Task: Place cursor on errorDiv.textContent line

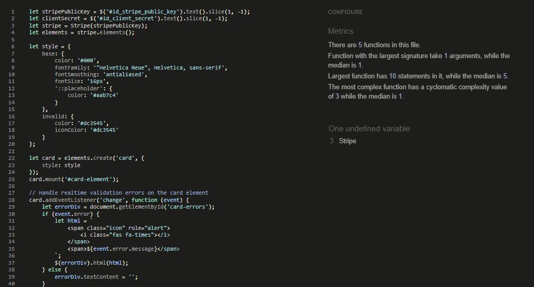Action: (x=96, y=277)
